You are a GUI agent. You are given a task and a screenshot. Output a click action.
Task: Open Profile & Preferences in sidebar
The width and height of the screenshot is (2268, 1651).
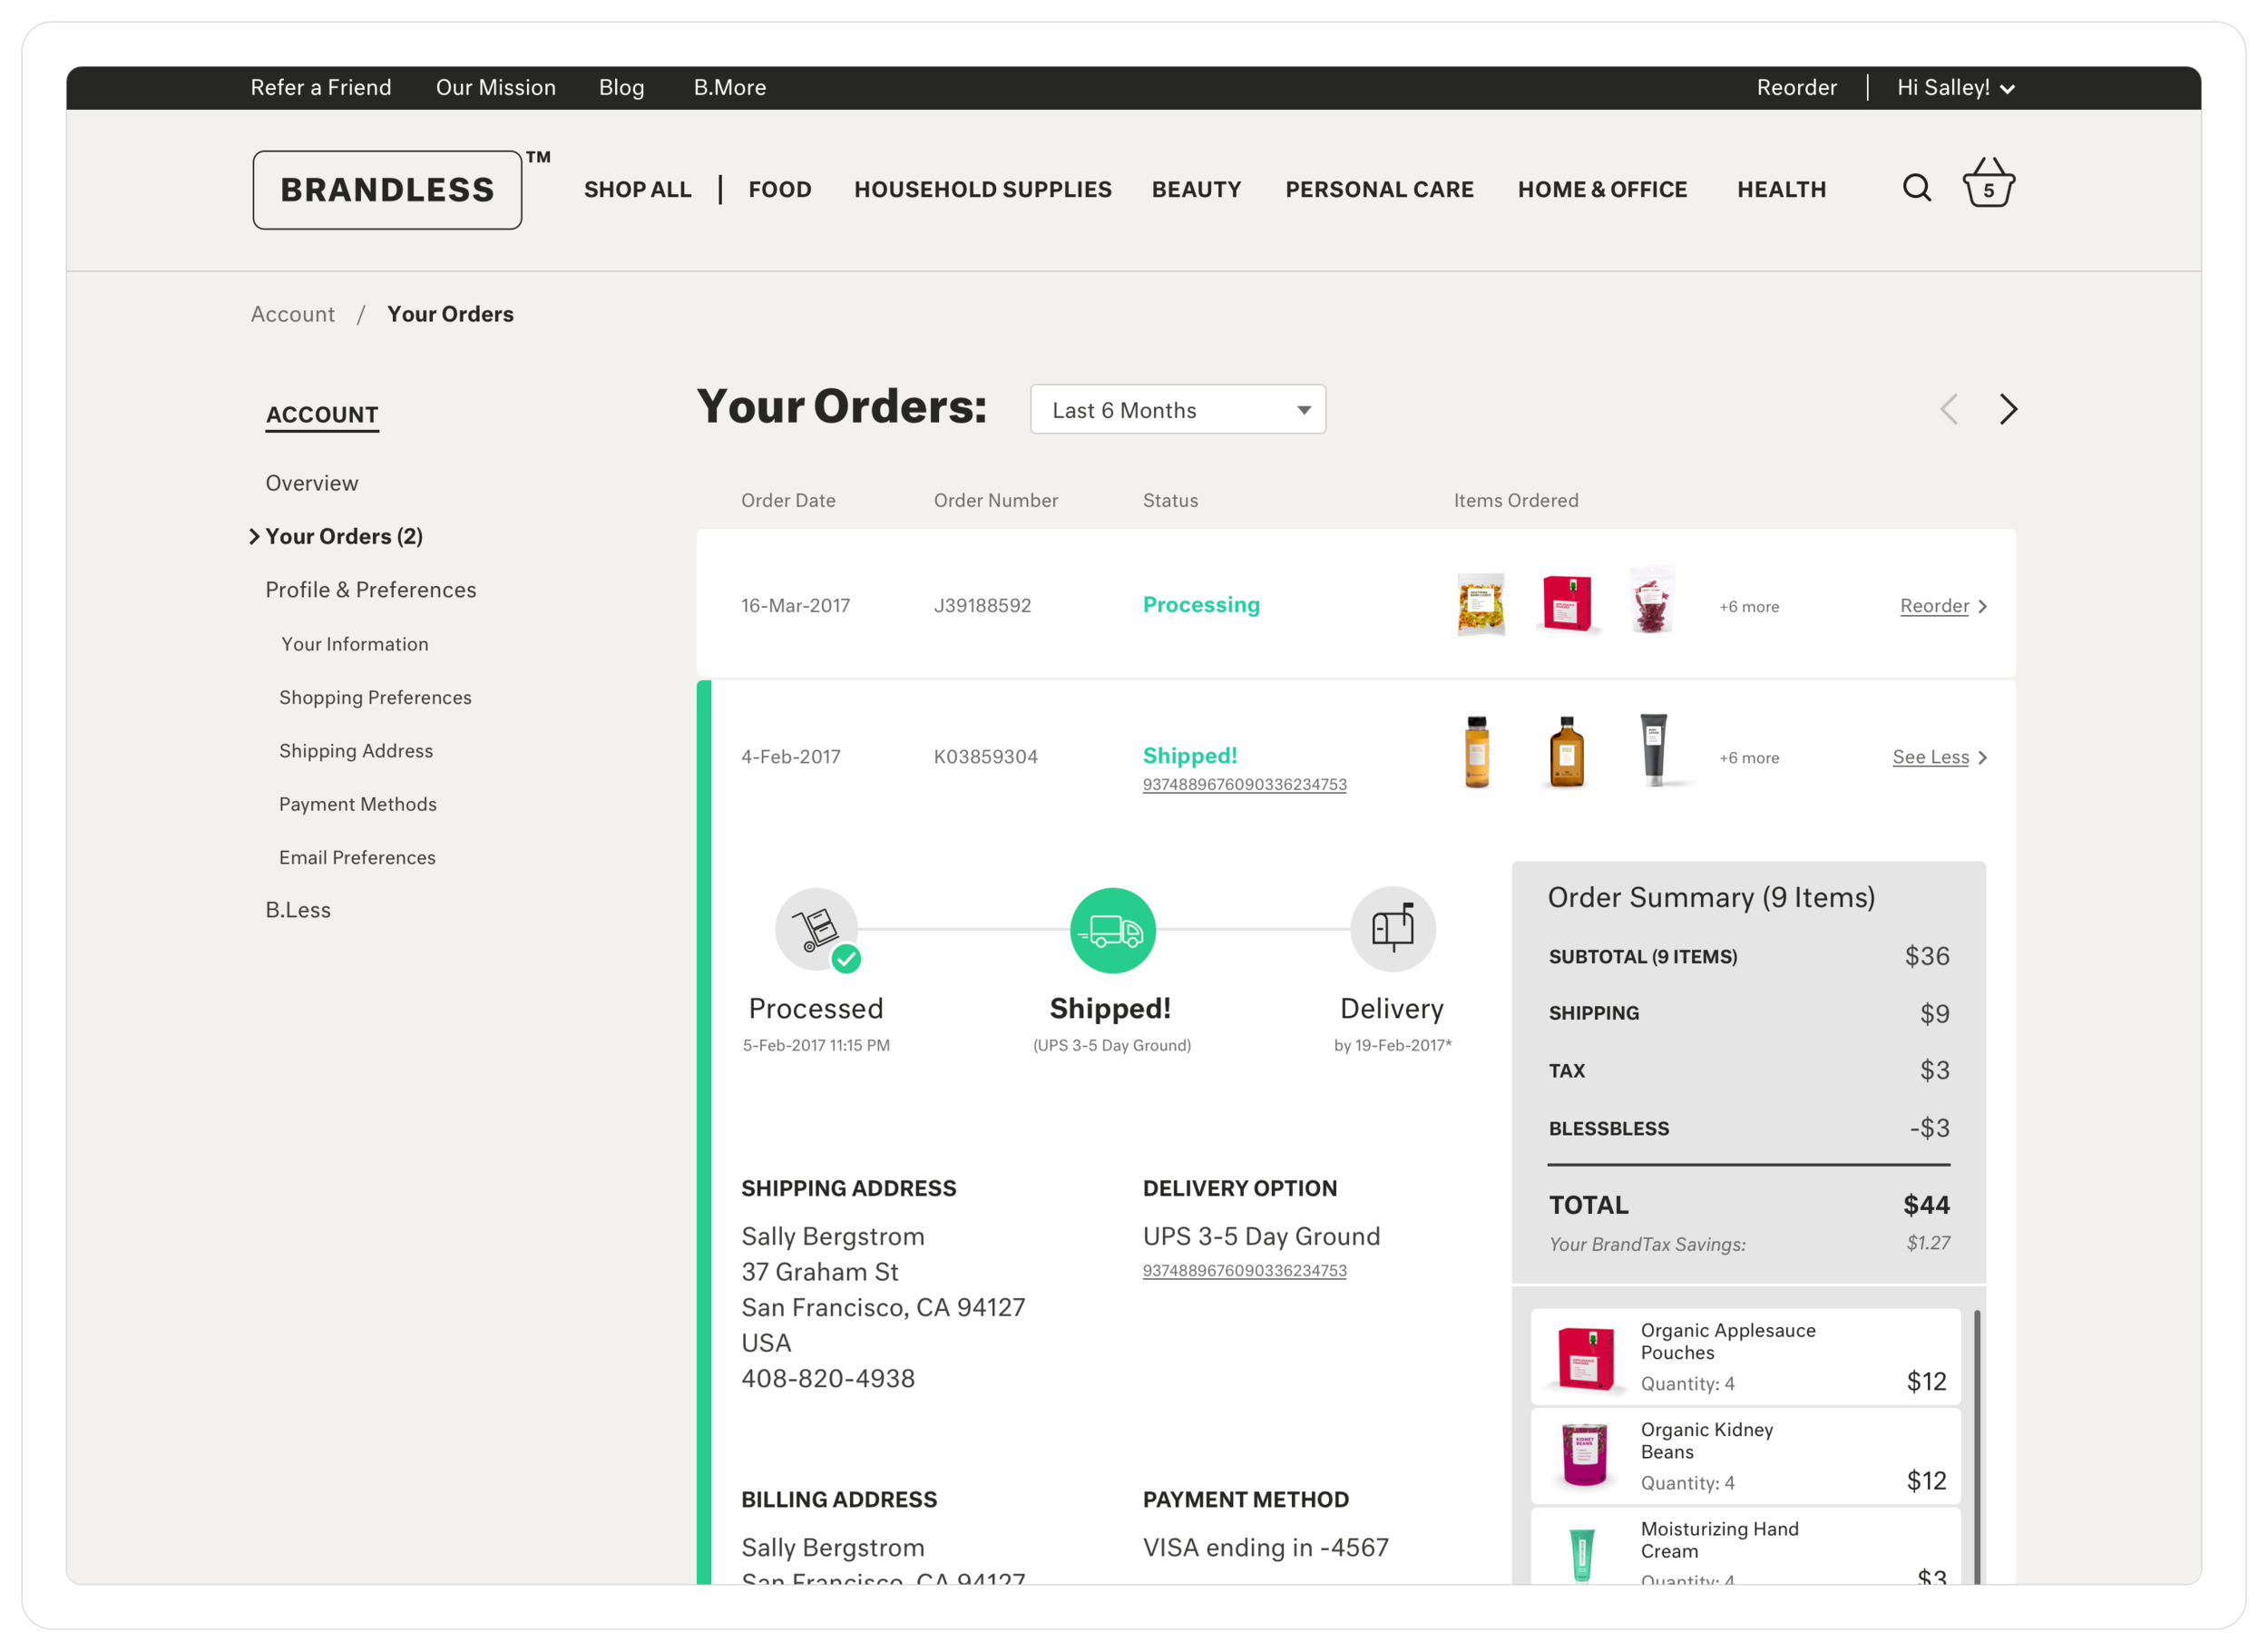click(x=371, y=590)
